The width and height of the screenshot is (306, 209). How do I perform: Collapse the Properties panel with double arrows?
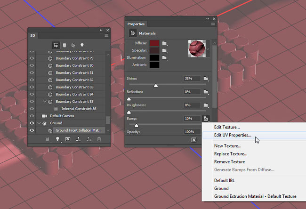(x=208, y=19)
